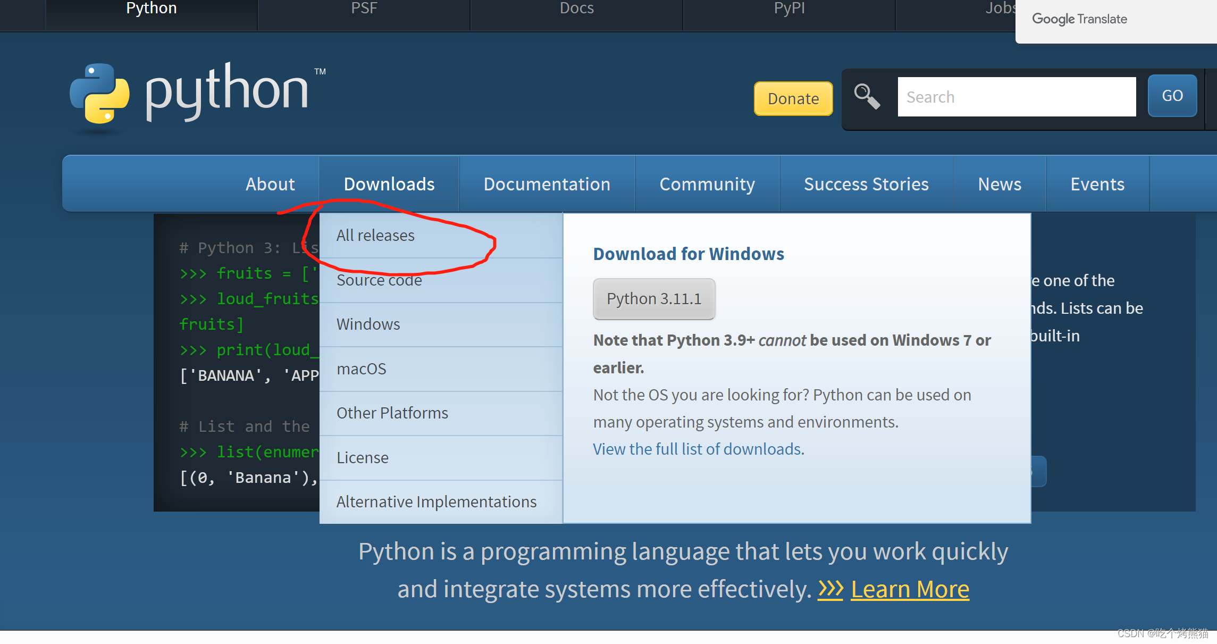
Task: Expand the About navigation dropdown
Action: pos(271,183)
